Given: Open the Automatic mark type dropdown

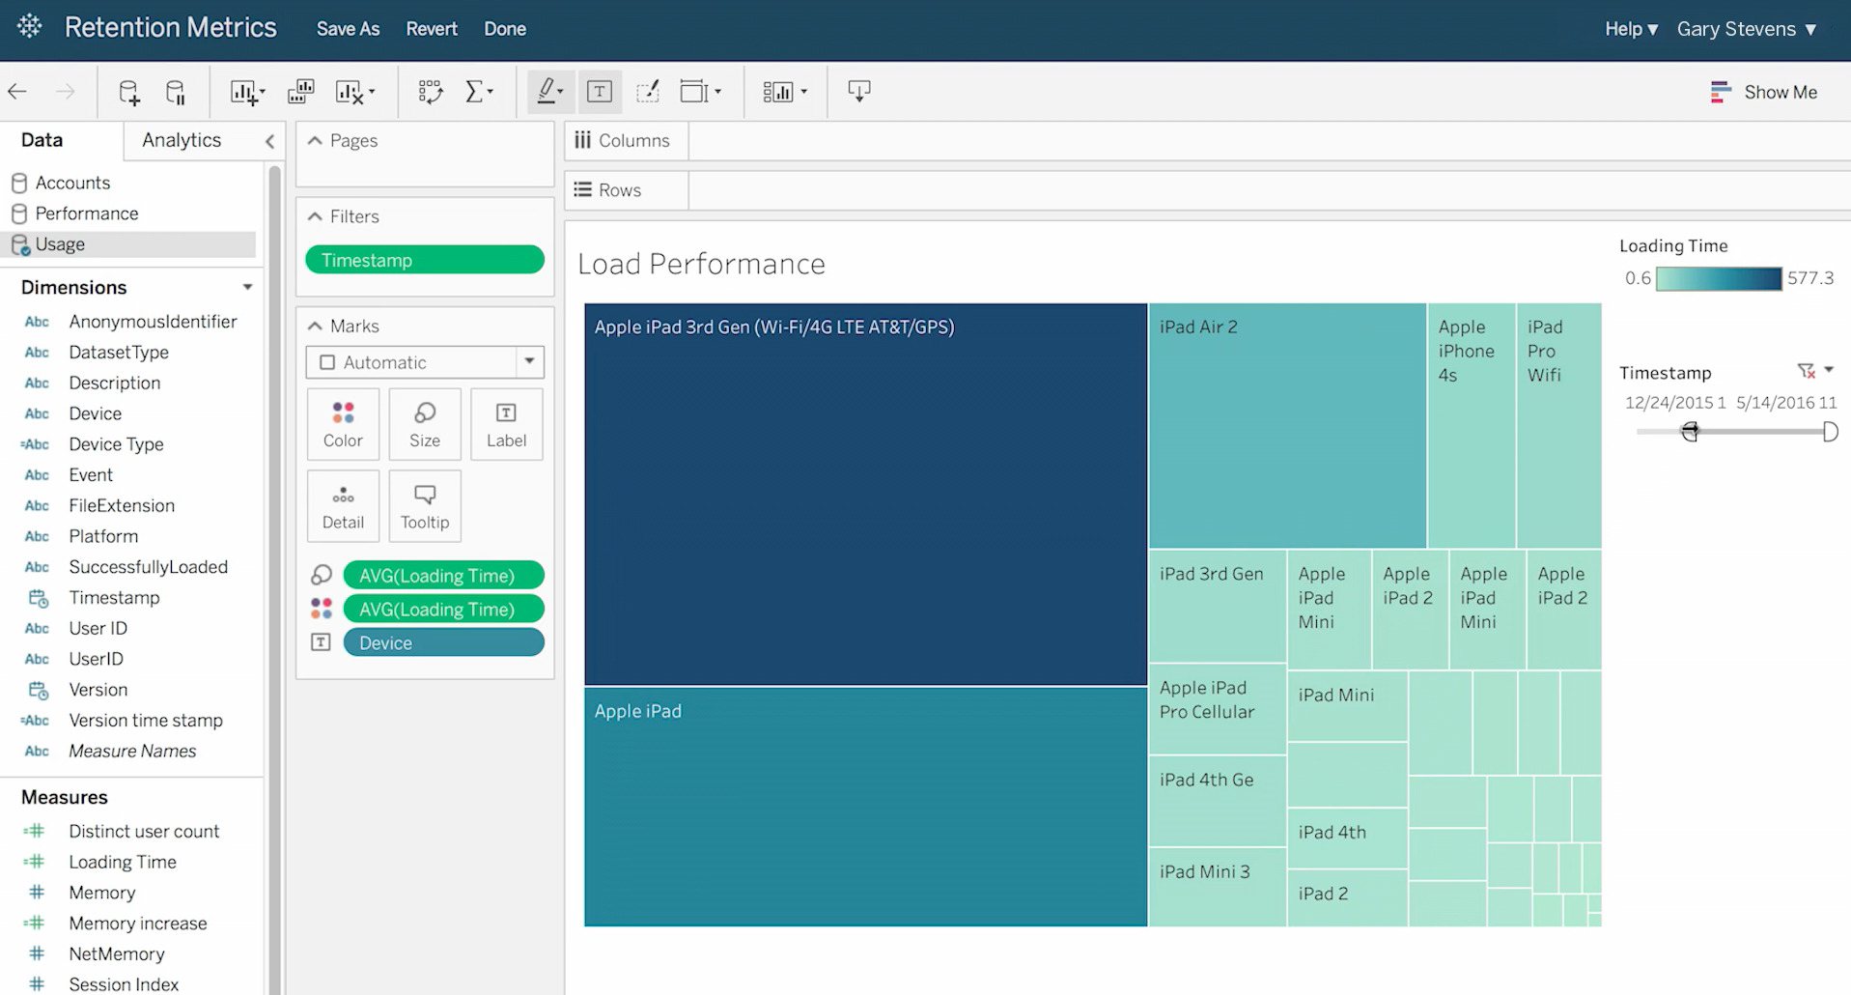Looking at the screenshot, I should click(x=425, y=362).
